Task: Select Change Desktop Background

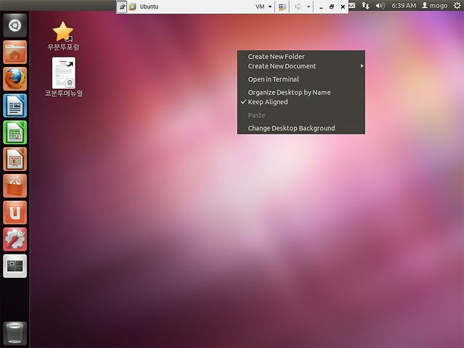Action: (301, 128)
